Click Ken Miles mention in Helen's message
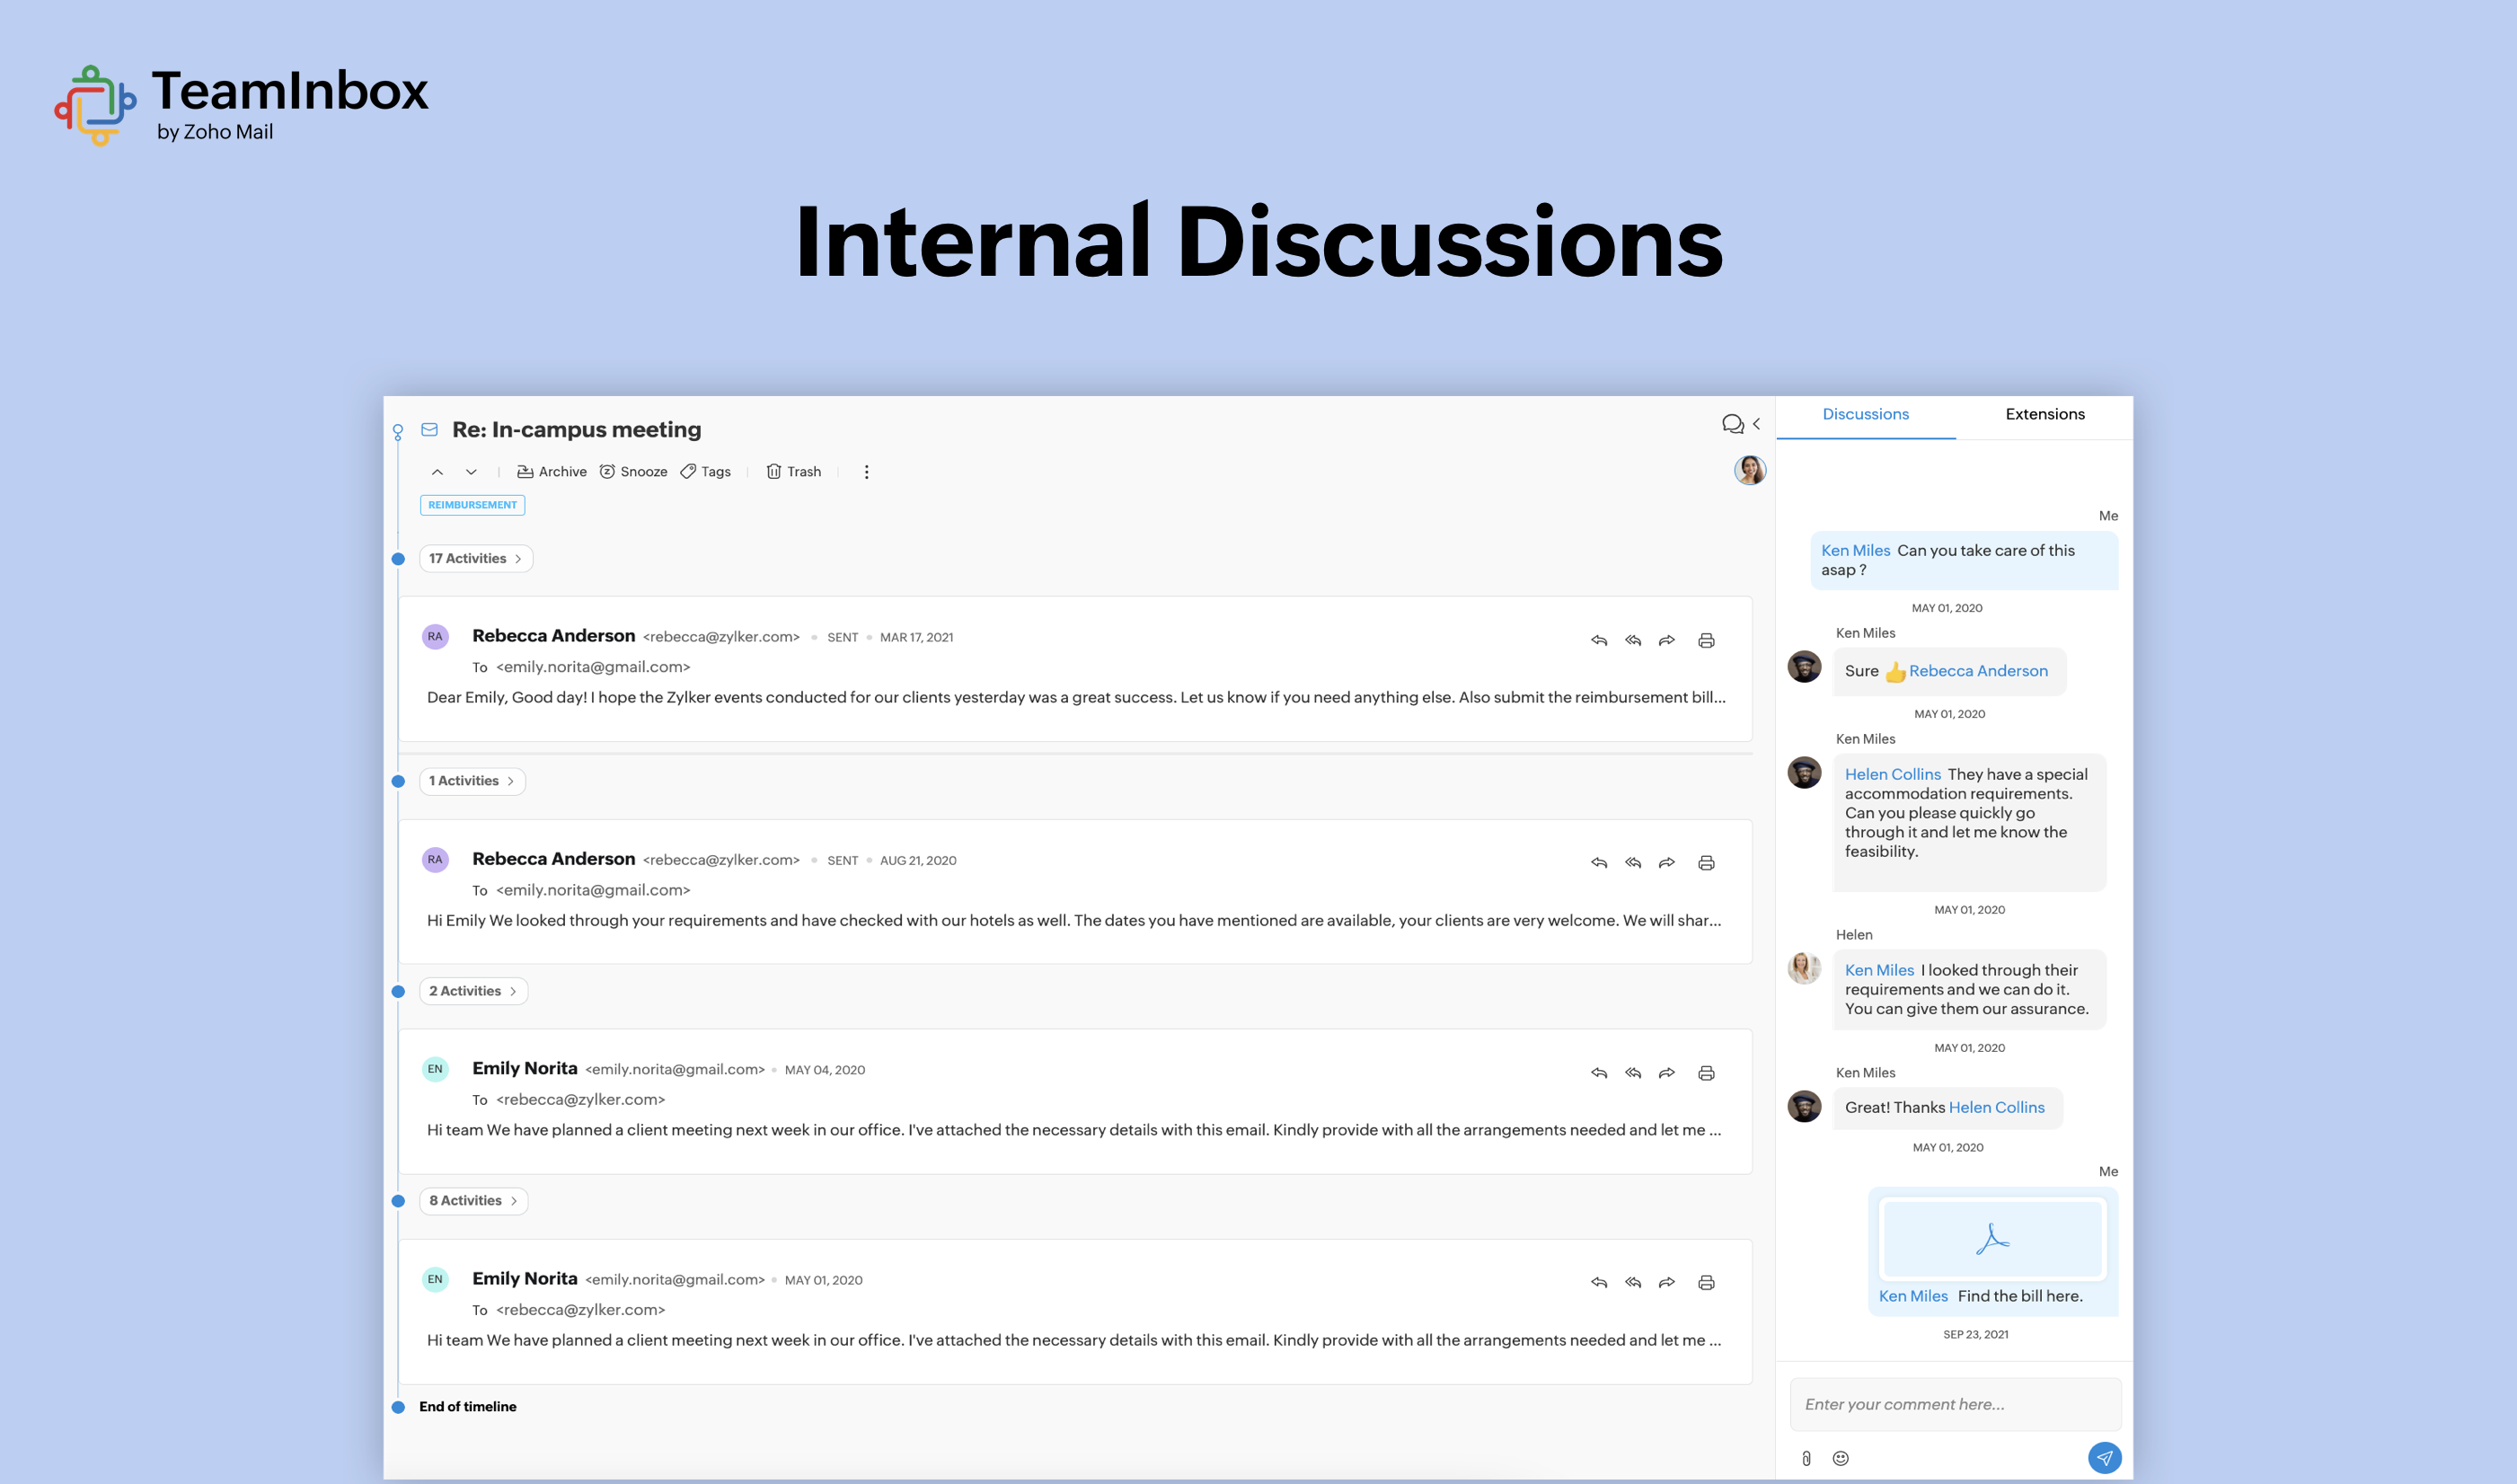This screenshot has height=1484, width=2517. (x=1879, y=970)
